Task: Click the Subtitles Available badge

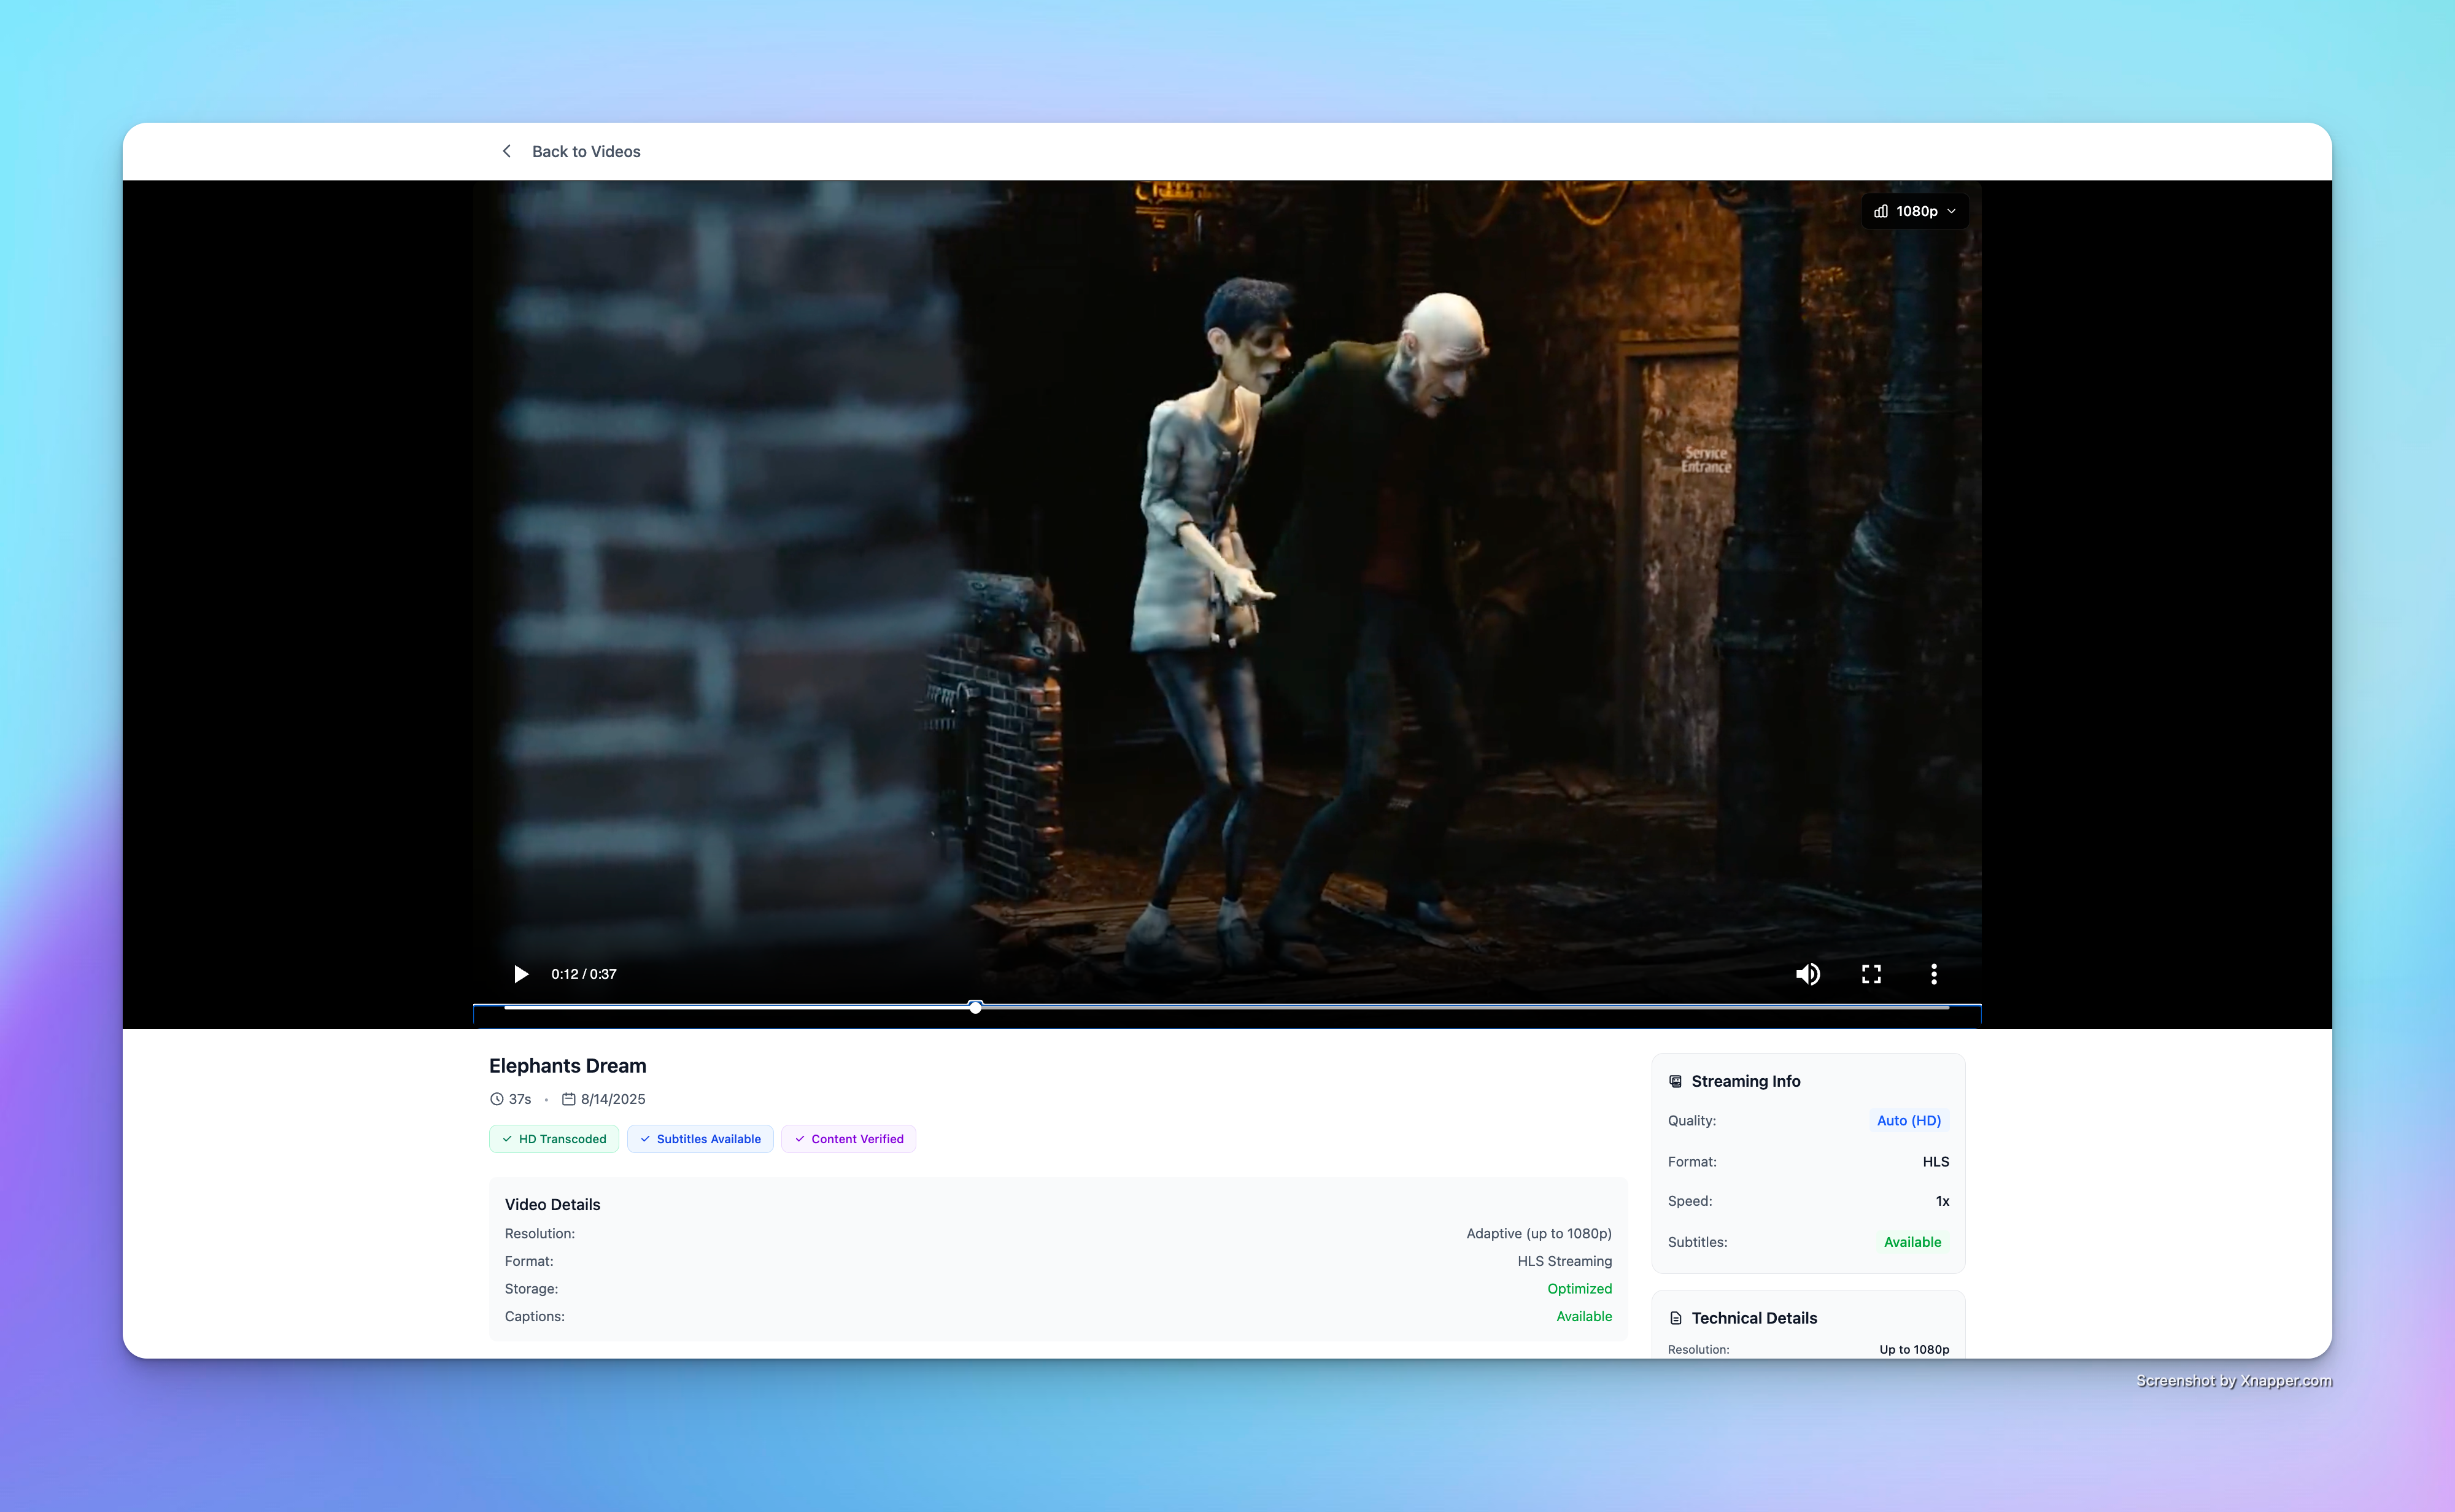Action: tap(700, 1139)
